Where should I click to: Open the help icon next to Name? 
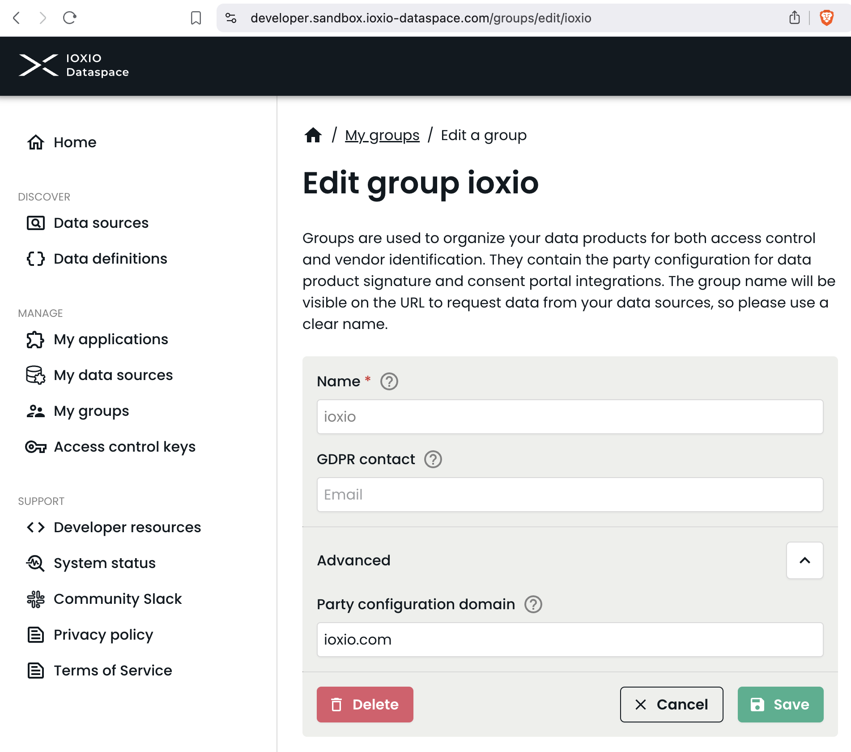tap(389, 381)
